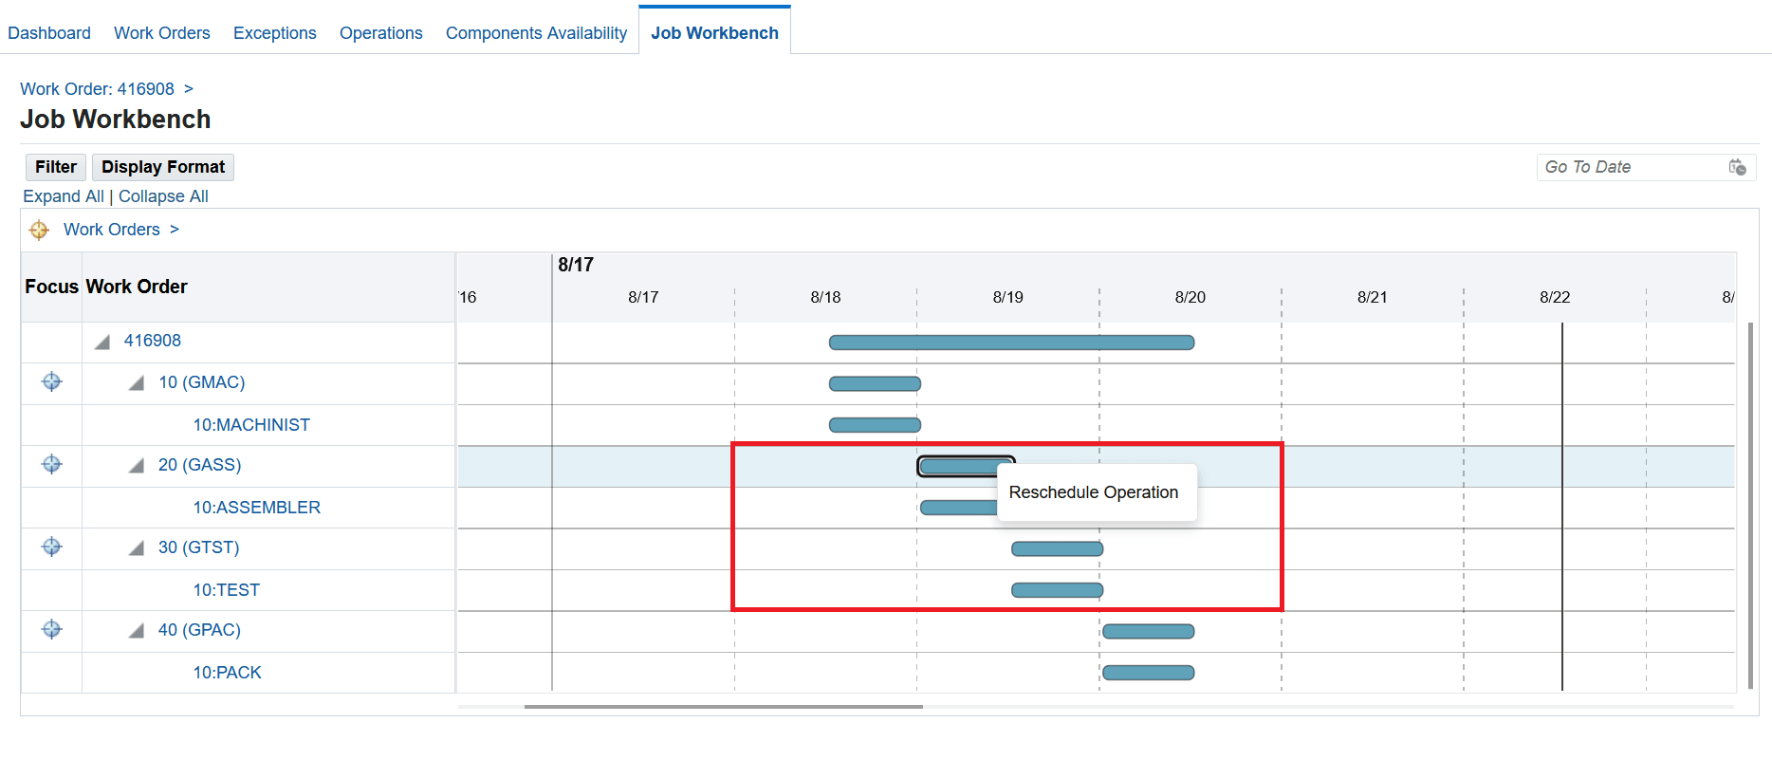The height and width of the screenshot is (760, 1772).
Task: Switch to the Work Orders tab
Action: click(x=162, y=33)
